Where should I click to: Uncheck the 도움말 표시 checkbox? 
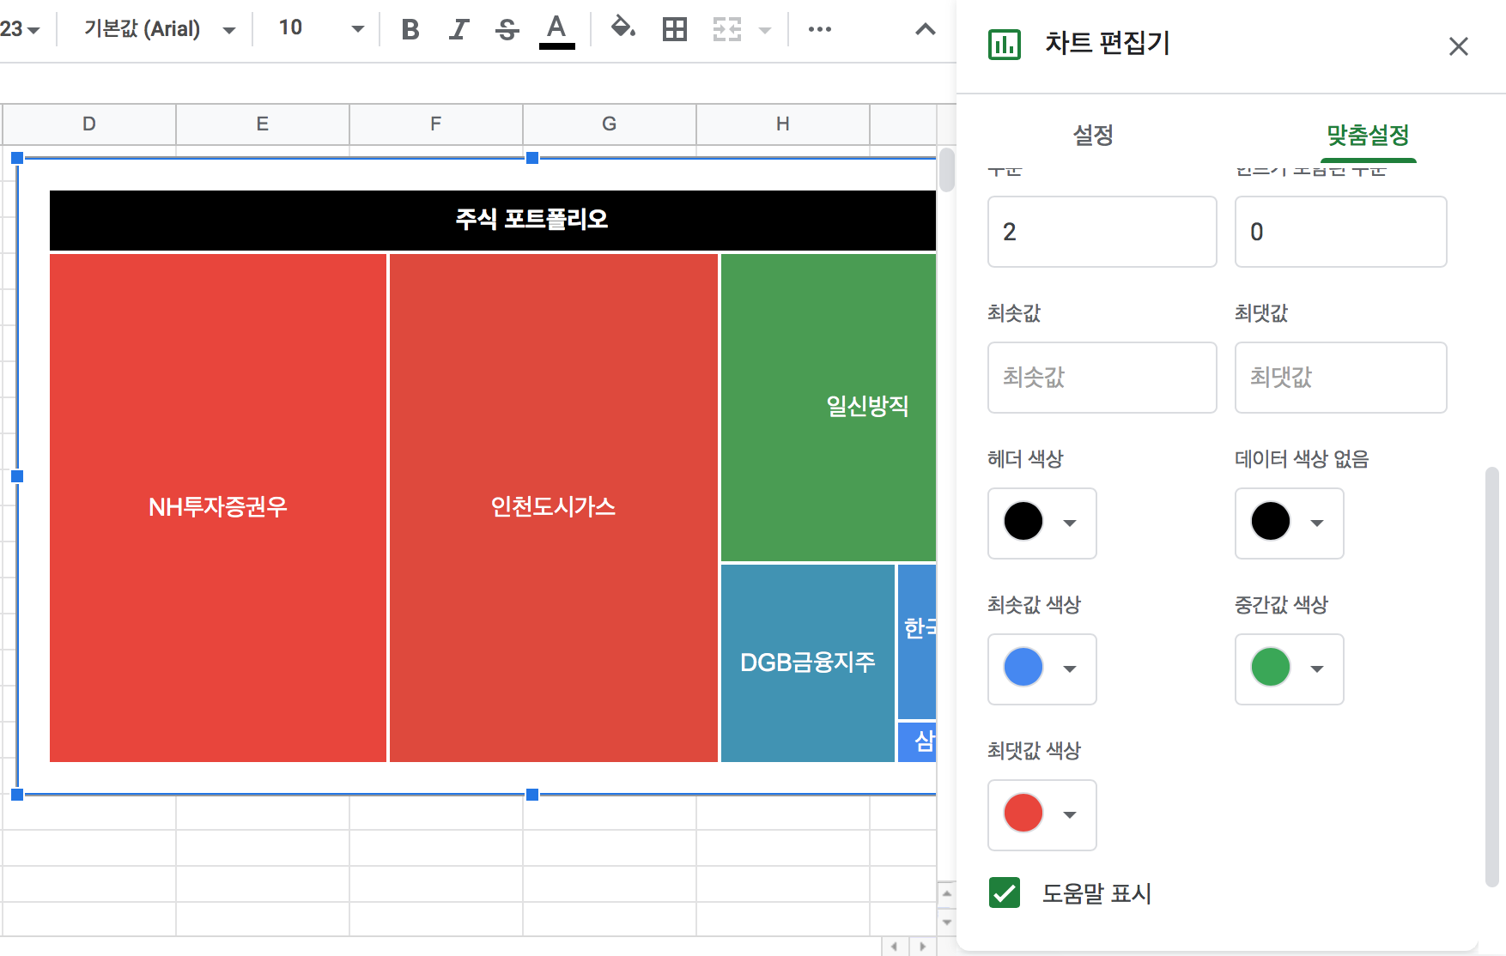click(1005, 892)
